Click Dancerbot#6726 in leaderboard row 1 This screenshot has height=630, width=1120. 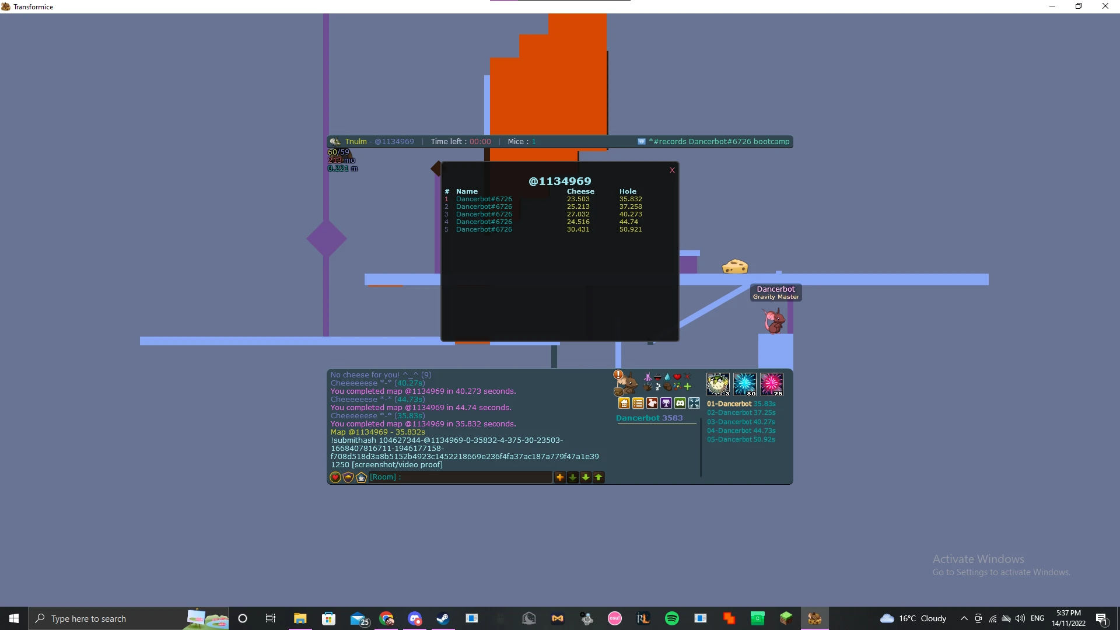[x=484, y=199]
